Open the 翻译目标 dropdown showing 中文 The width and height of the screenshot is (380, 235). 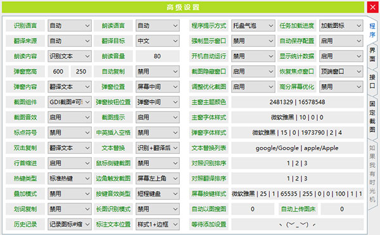158,41
